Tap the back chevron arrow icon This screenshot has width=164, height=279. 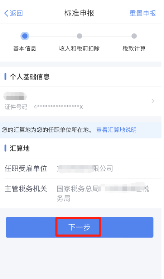pos(6,13)
